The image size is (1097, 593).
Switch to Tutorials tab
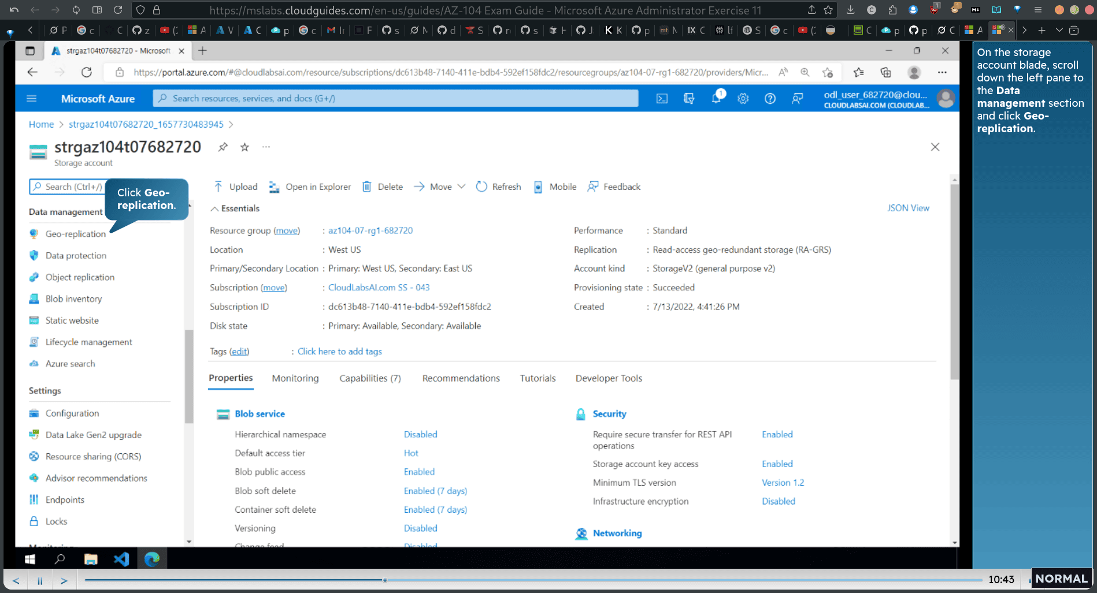(538, 378)
